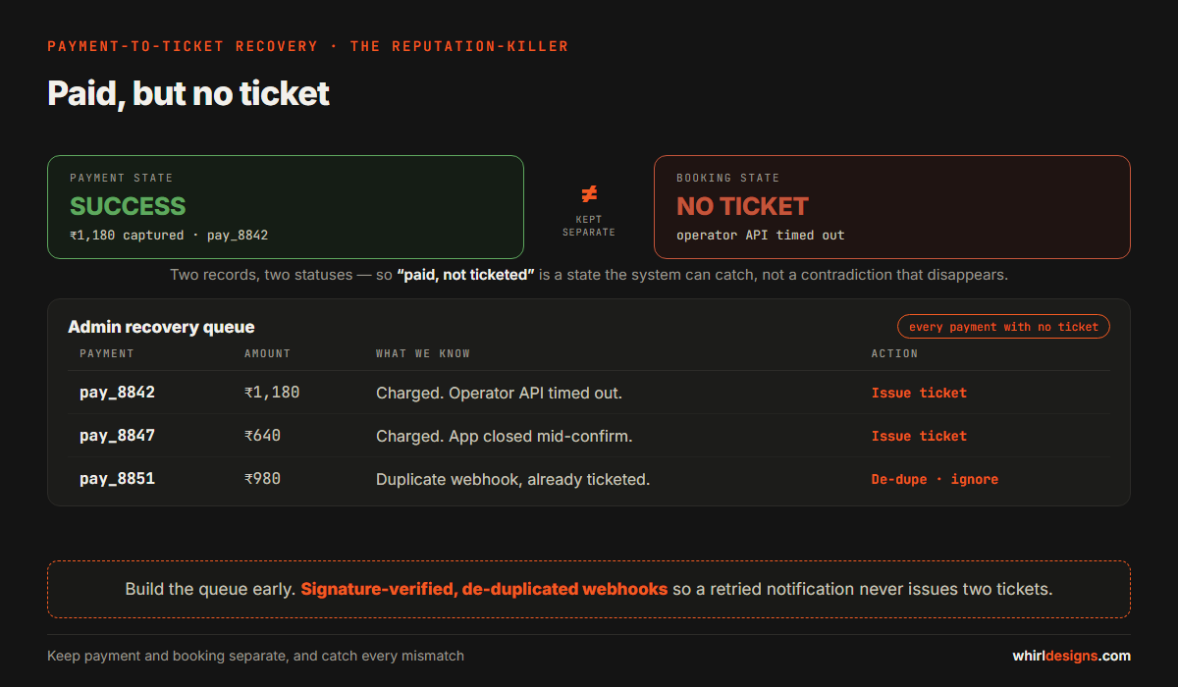The height and width of the screenshot is (687, 1178).
Task: Click the BOOKING STATE label
Action: pyautogui.click(x=728, y=178)
